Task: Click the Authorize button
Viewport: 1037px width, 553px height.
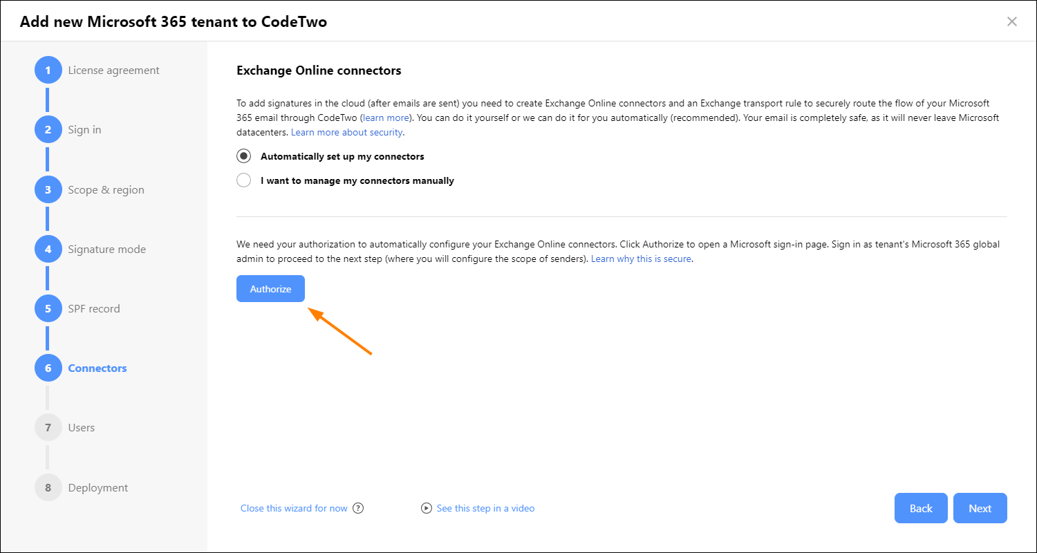Action: pyautogui.click(x=270, y=289)
